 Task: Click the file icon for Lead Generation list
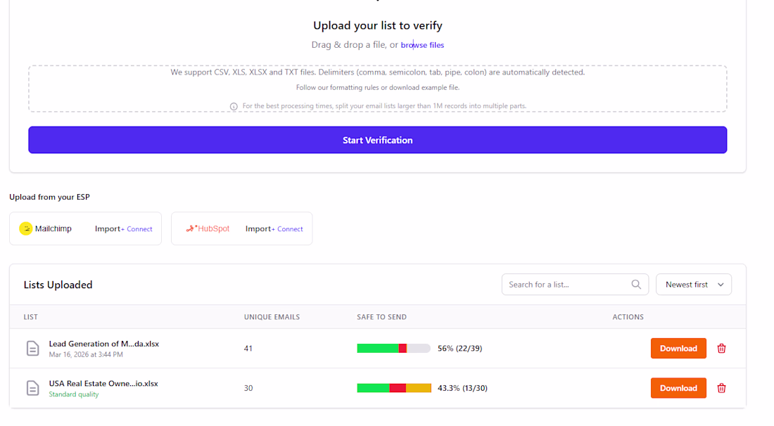point(32,348)
